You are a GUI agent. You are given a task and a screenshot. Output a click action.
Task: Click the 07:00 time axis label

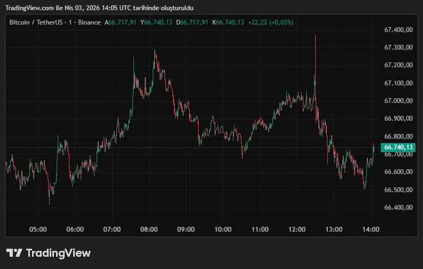[x=112, y=230]
